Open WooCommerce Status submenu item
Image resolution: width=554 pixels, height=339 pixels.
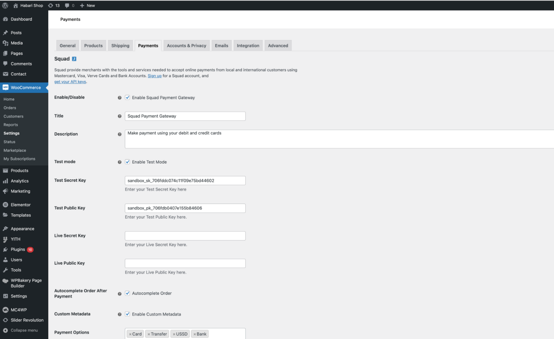[9, 142]
